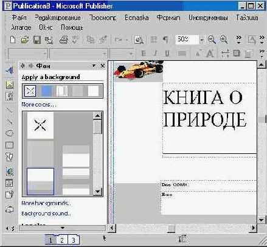Select the Arrow tool in the left toolbar

tap(9, 122)
